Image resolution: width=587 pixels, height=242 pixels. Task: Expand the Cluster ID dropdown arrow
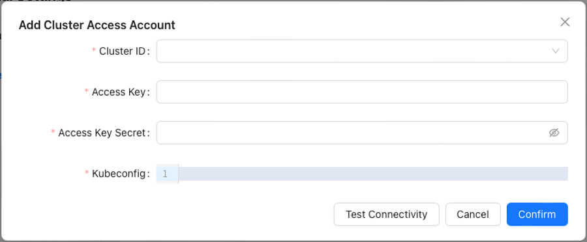pyautogui.click(x=556, y=51)
